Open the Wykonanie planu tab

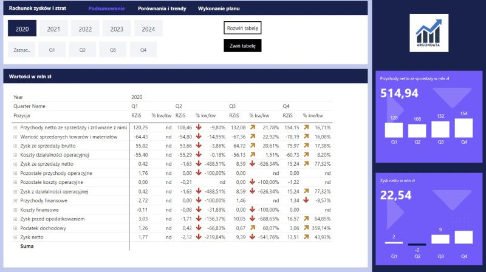pos(219,8)
